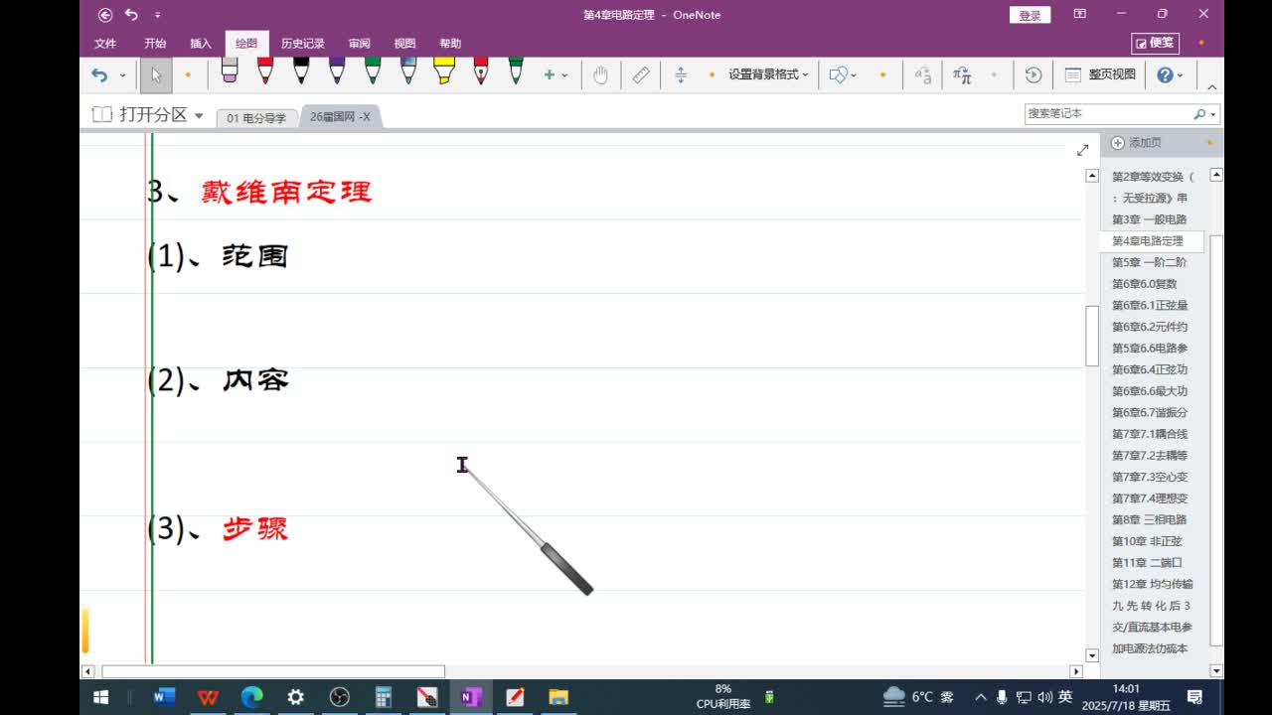Enable the touch drawing hand tool
Image resolution: width=1272 pixels, height=715 pixels.
tap(600, 75)
